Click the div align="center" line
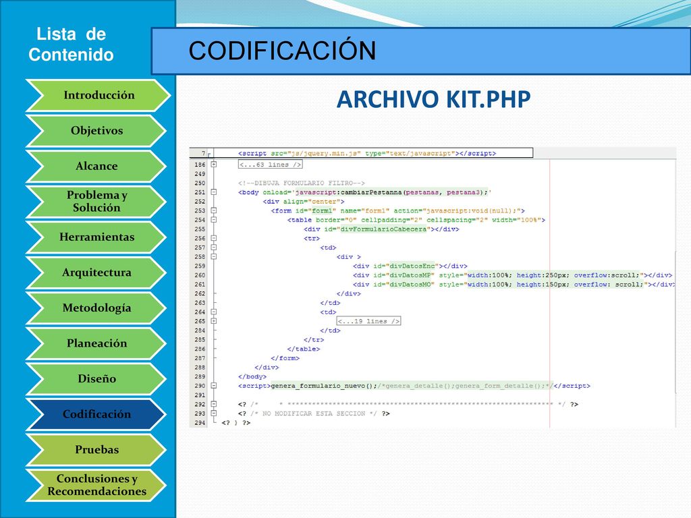Image resolution: width=691 pixels, height=518 pixels. point(304,201)
